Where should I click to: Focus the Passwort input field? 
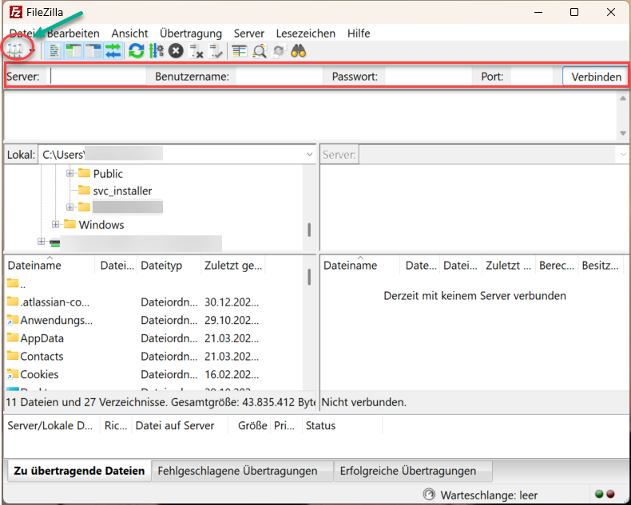pyautogui.click(x=428, y=76)
